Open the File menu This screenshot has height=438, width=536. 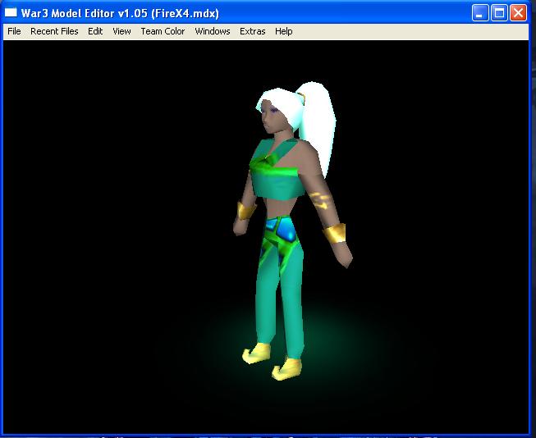point(14,31)
